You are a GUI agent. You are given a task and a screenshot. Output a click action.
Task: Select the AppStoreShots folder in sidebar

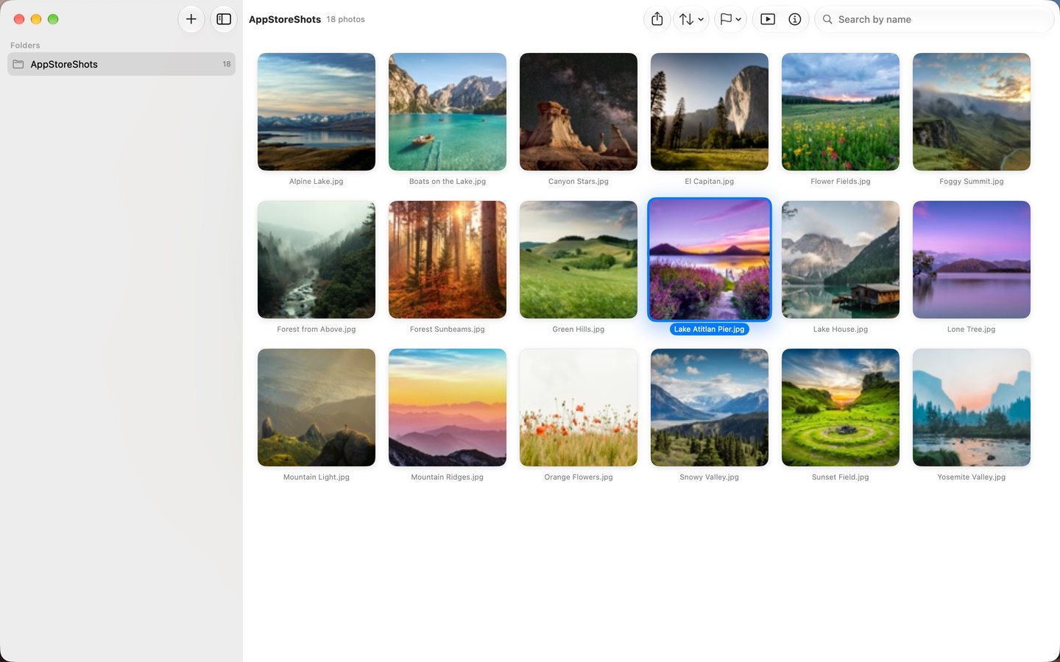pos(121,64)
